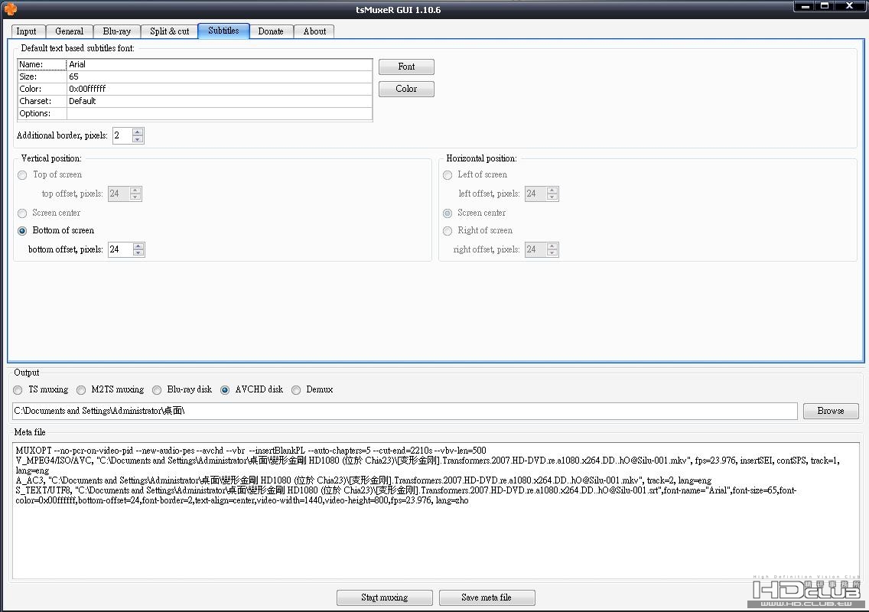The image size is (869, 612).
Task: Click the font Size value 65
Action: 220,76
